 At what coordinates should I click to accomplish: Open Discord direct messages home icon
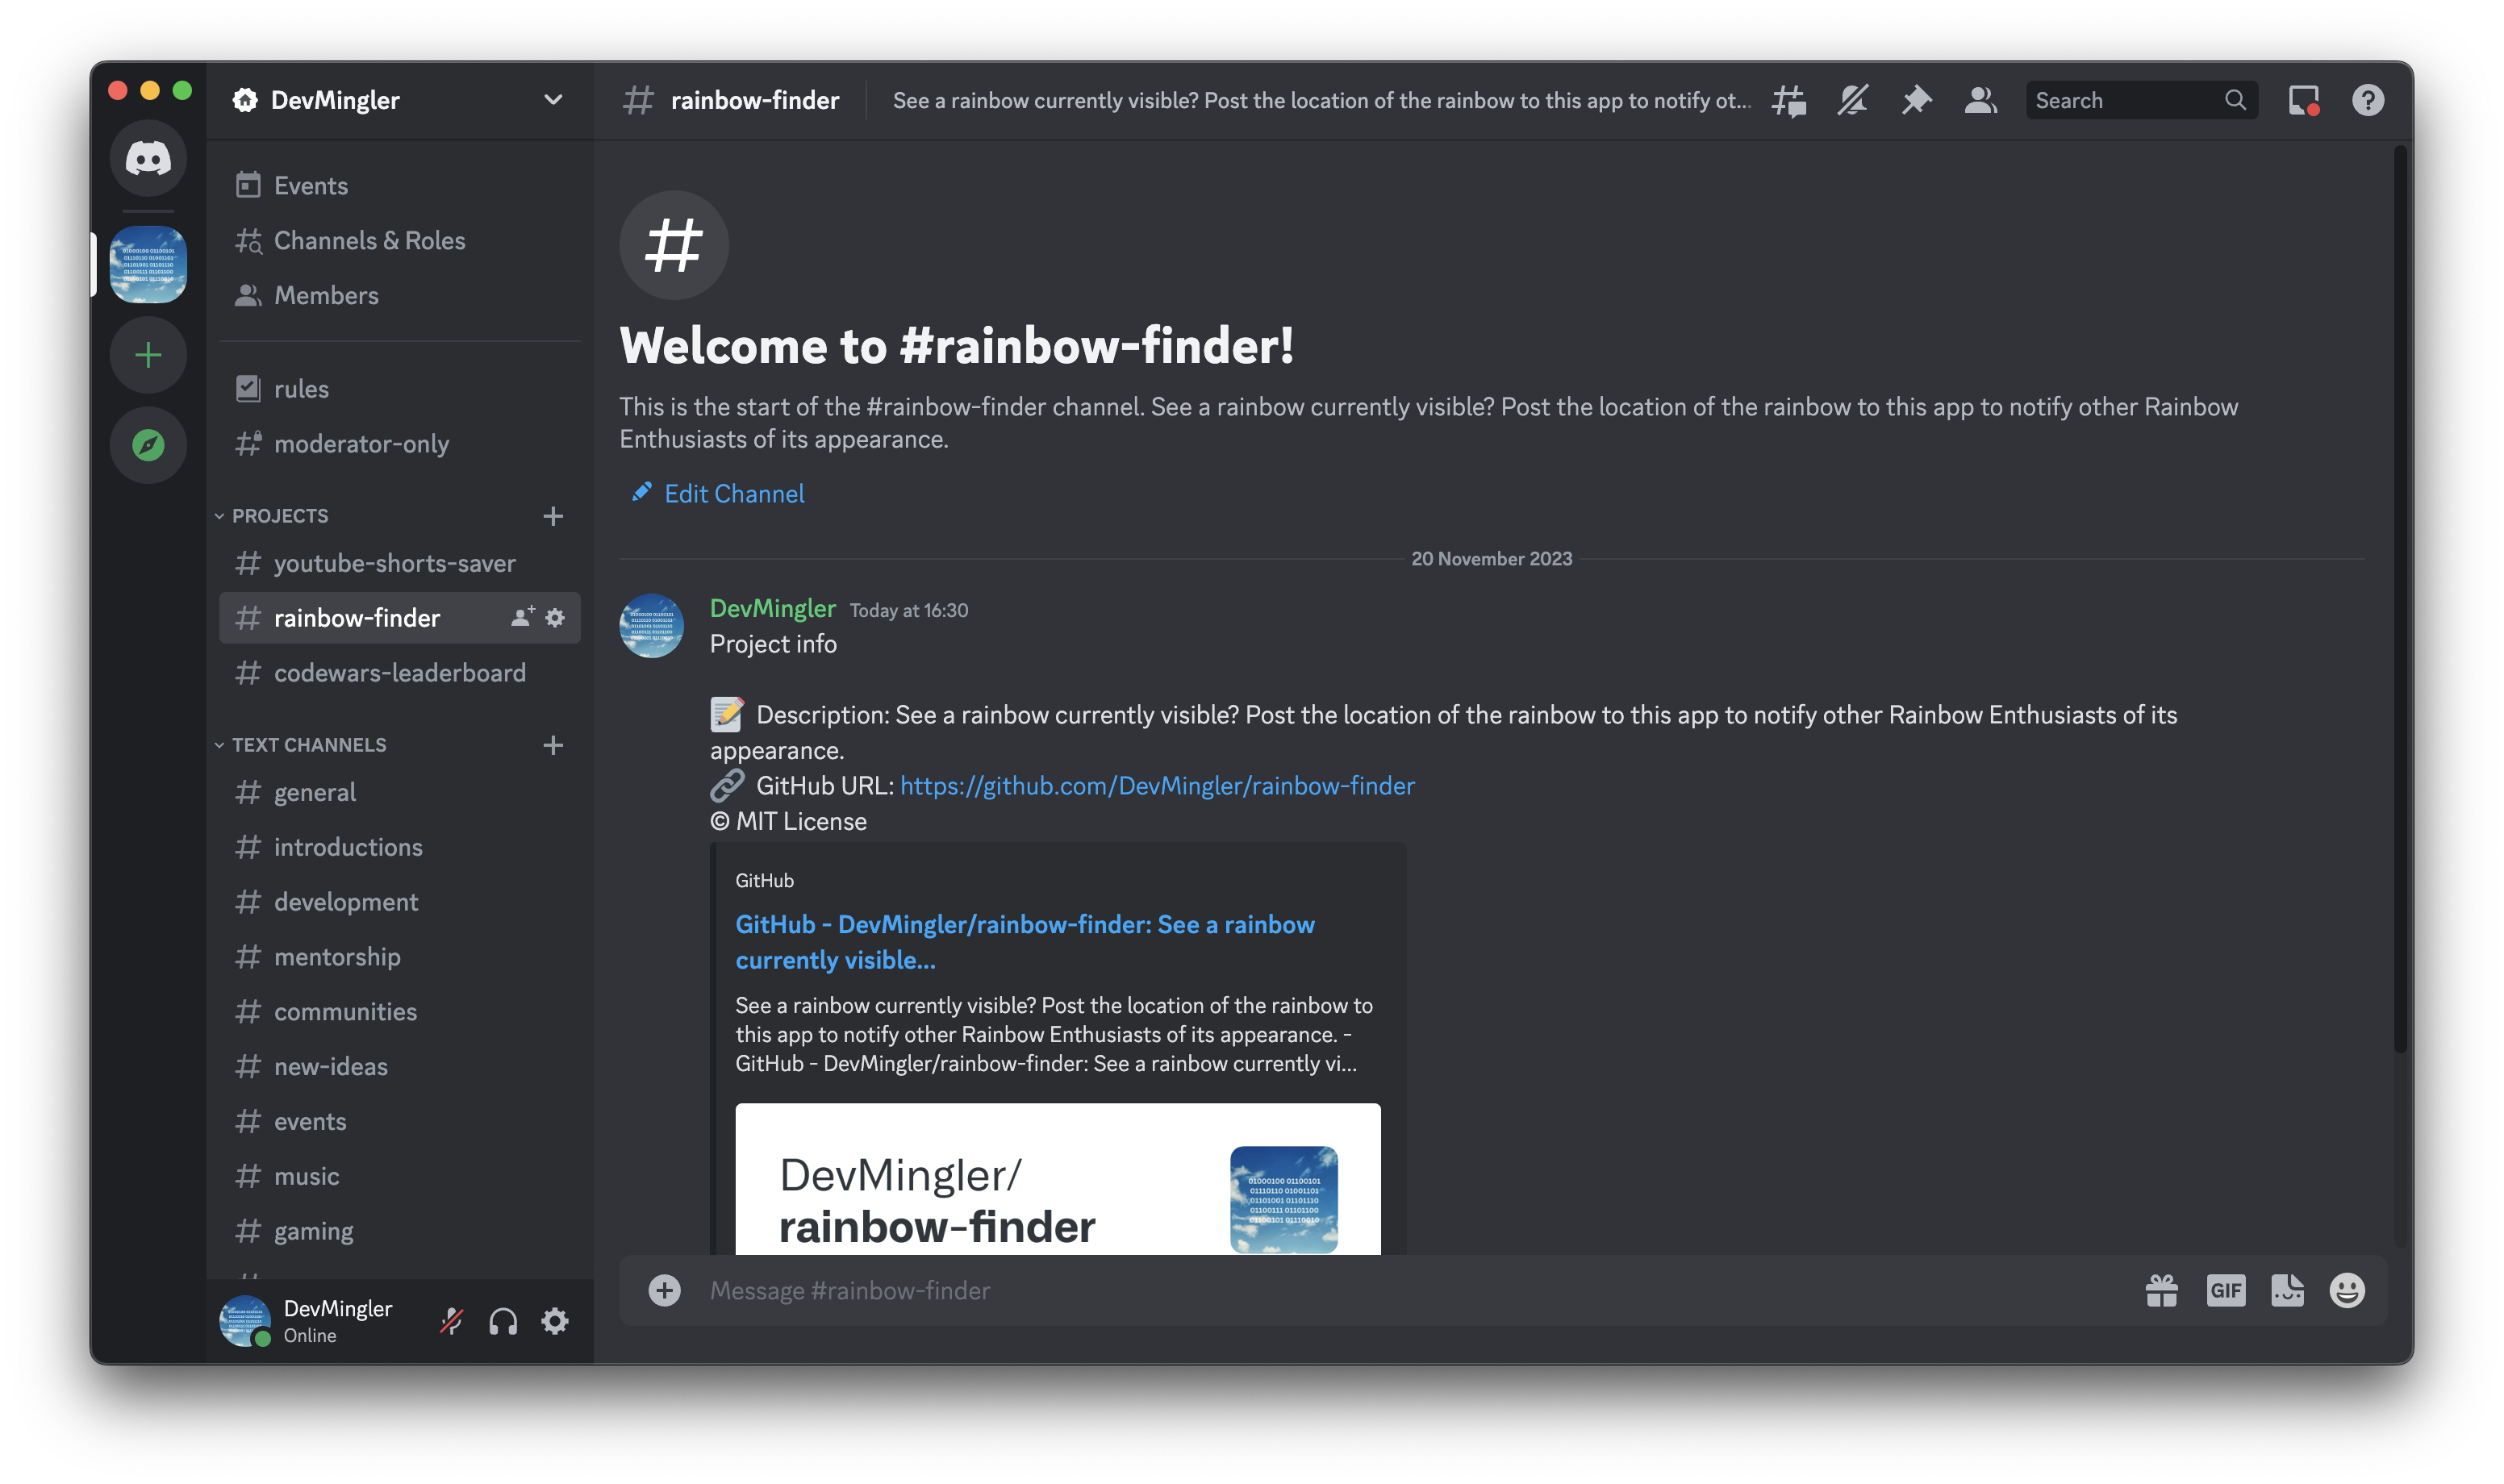point(148,159)
